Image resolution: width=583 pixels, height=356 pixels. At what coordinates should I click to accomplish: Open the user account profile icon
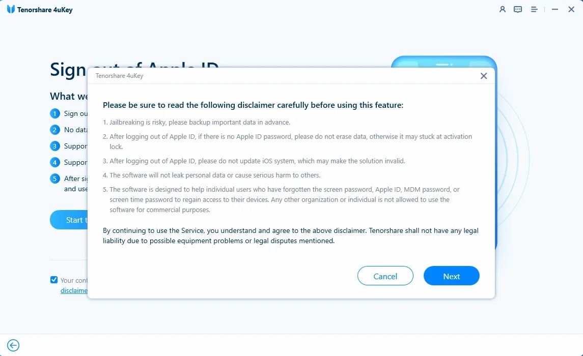(502, 9)
